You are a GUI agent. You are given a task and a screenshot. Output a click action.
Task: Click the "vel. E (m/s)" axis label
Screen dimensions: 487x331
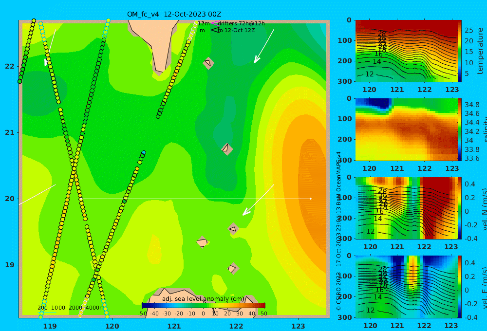point(484,288)
